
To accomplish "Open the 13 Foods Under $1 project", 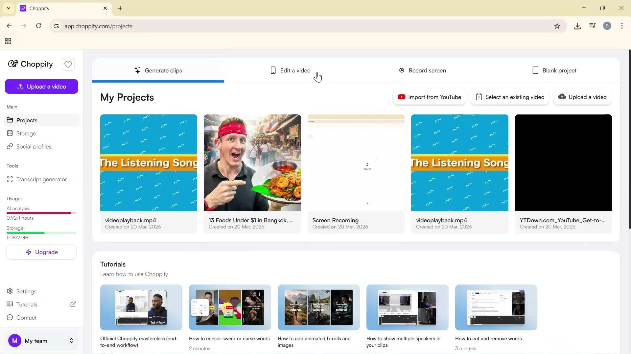I will (x=252, y=163).
